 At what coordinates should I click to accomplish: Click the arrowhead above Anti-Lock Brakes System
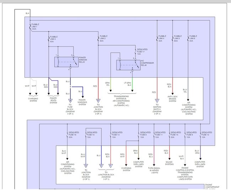(x=172, y=94)
